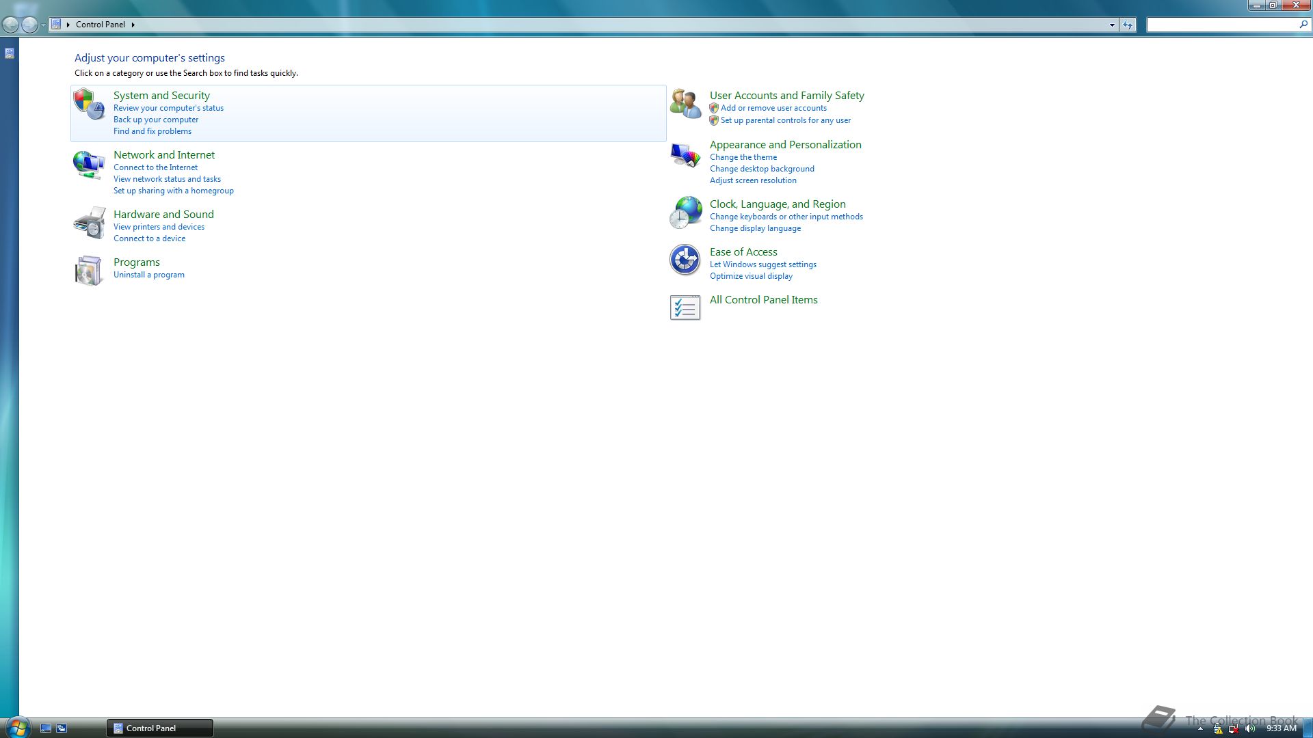This screenshot has width=1313, height=738.
Task: Click the shield icon beside Add or remove user accounts
Action: (714, 108)
